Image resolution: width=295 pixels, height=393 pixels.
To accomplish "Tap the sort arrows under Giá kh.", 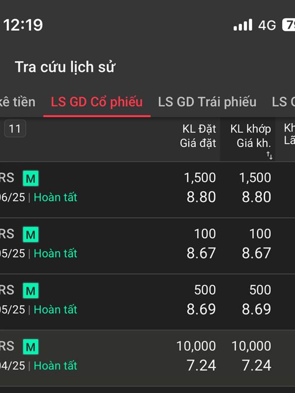I will 269,155.
